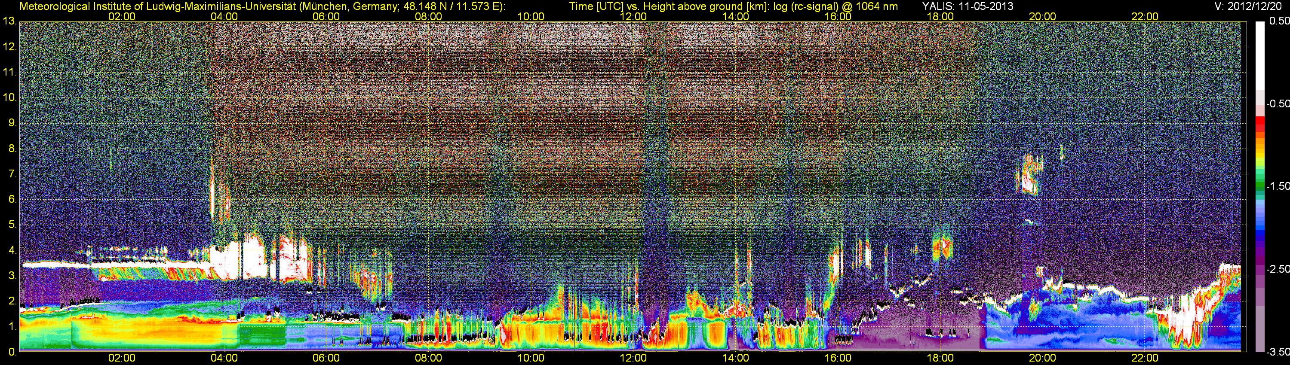
Task: Click the "12:00" label on the bottom time axis
Action: [633, 358]
